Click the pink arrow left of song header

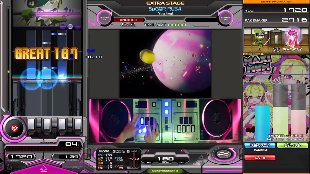click(91, 23)
